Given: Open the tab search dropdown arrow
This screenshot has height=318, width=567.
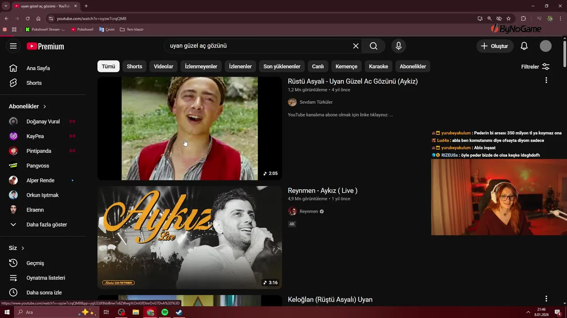Looking at the screenshot, I should click(6, 6).
